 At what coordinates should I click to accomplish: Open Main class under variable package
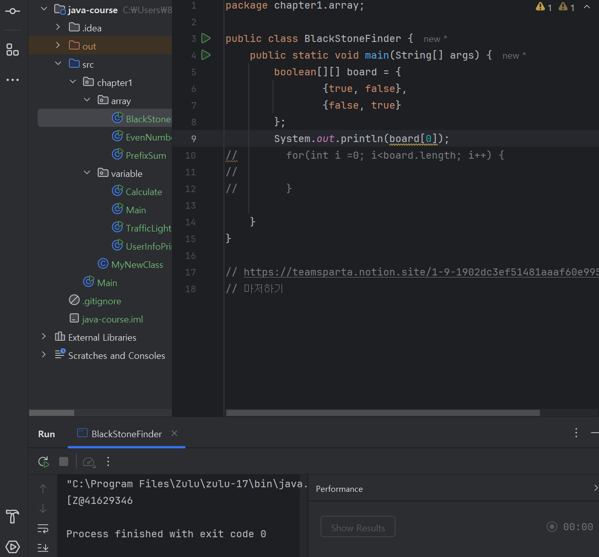click(129, 209)
